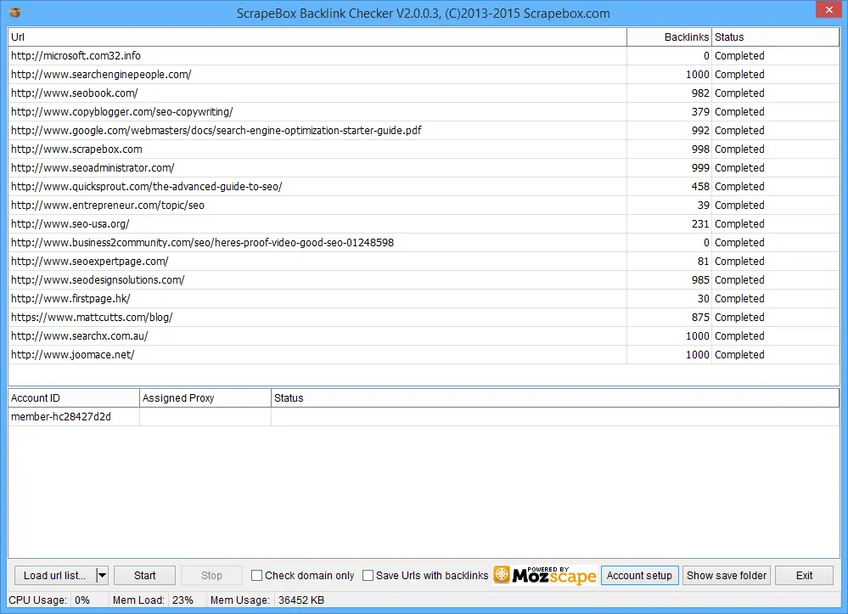Click the Exit button

804,576
